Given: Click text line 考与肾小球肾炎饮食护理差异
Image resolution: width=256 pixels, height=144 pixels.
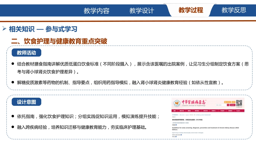Looking at the screenshot, I should coord(48,72).
